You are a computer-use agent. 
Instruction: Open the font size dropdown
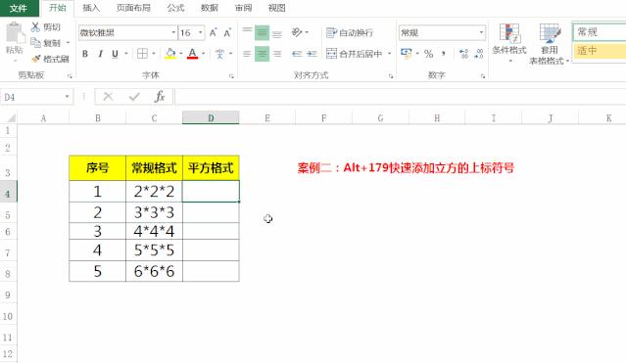pyautogui.click(x=201, y=32)
